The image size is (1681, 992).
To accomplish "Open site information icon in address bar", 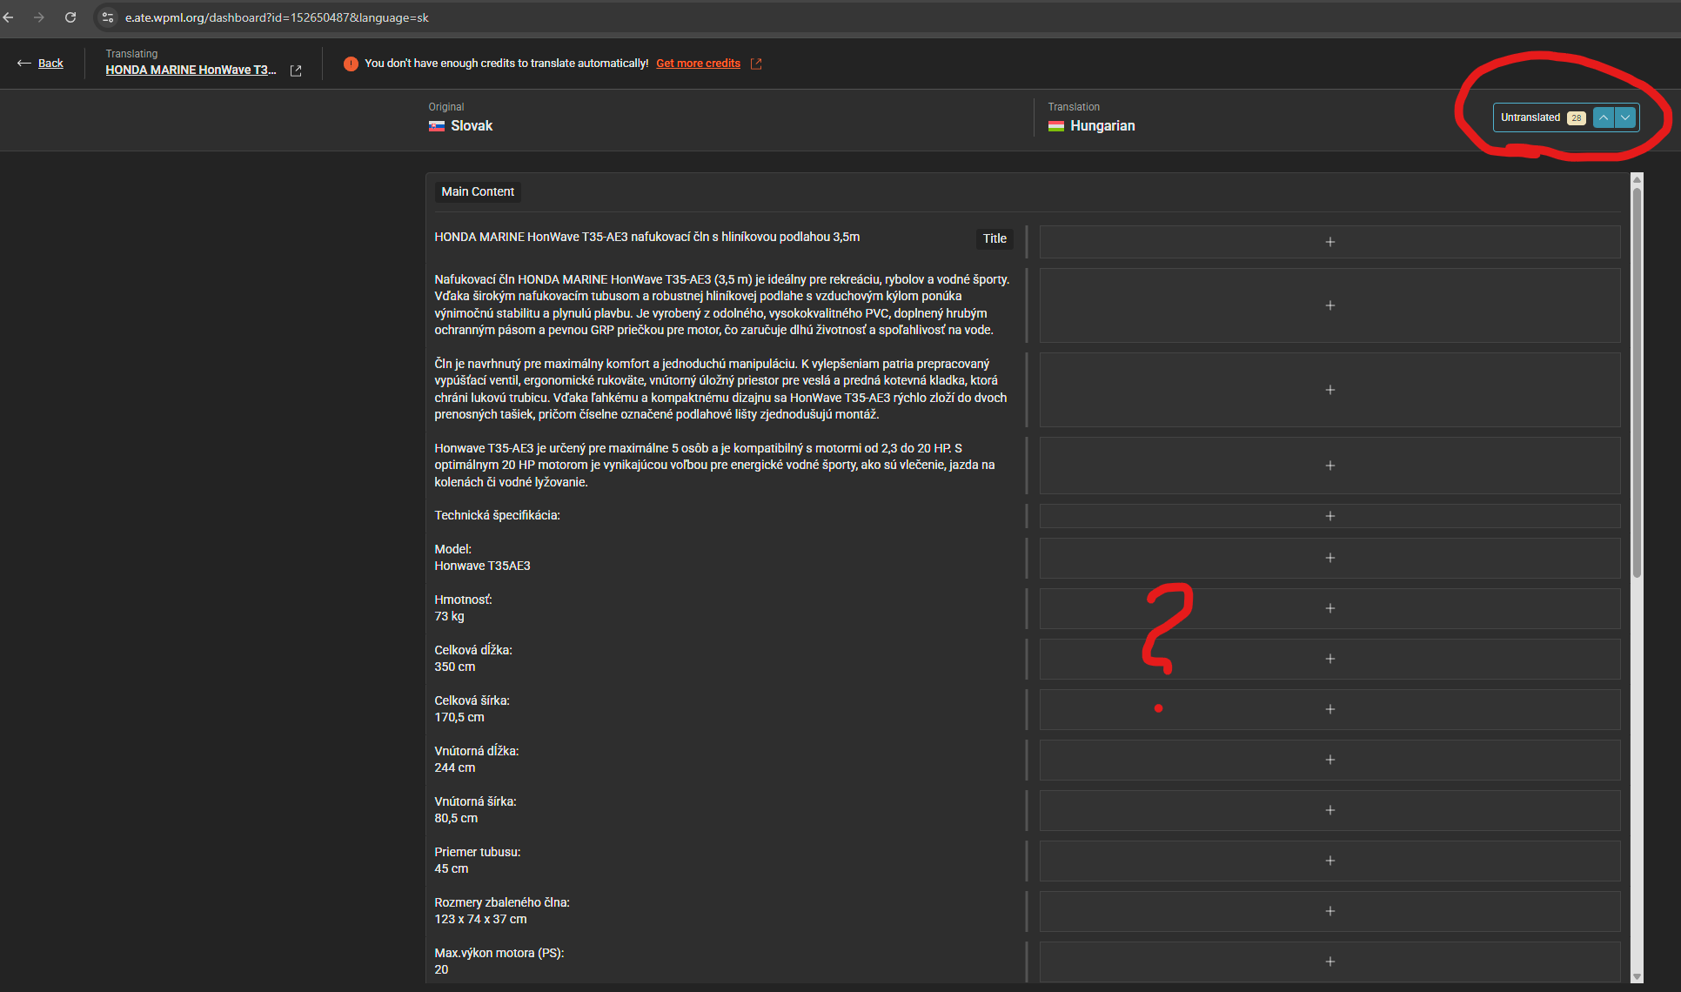I will [x=108, y=17].
